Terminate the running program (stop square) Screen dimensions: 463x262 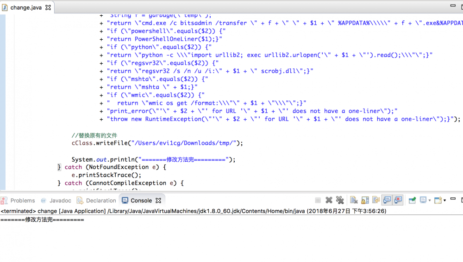[318, 201]
